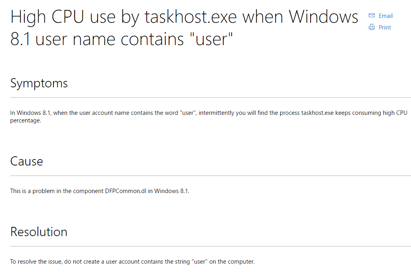411x272 pixels.
Task: Click "taskhost.exe" in the Symptoms paragraph
Action: (317, 113)
